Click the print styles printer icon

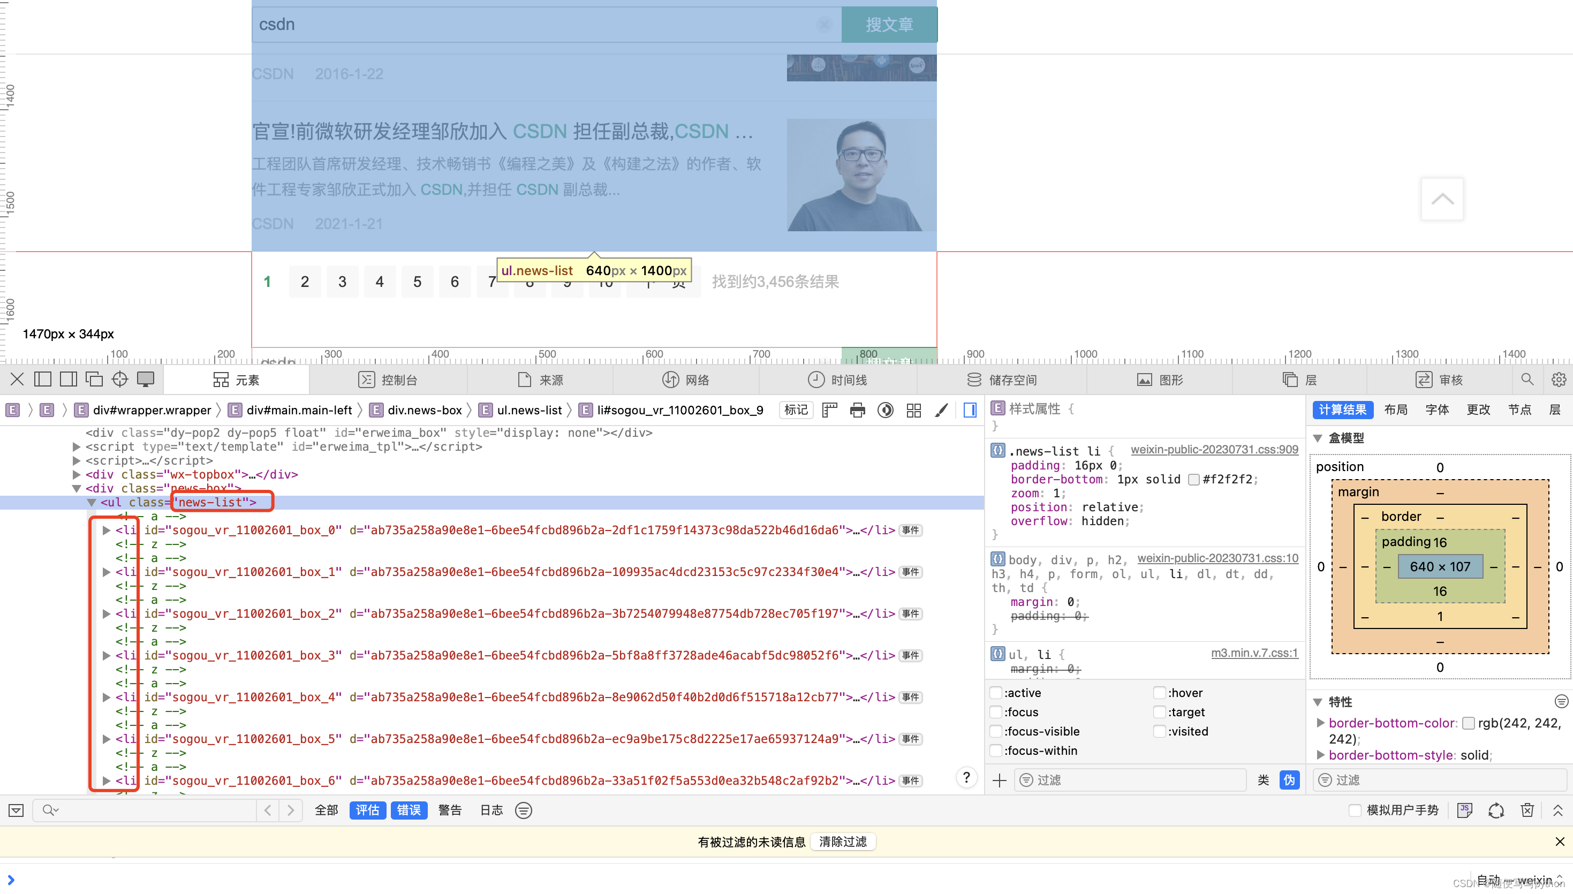click(857, 410)
